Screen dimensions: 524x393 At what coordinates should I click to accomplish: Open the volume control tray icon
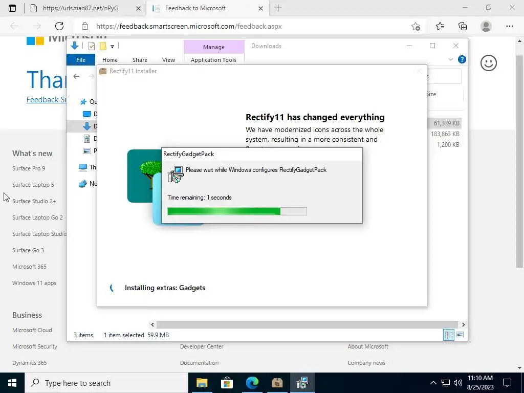coord(457,383)
